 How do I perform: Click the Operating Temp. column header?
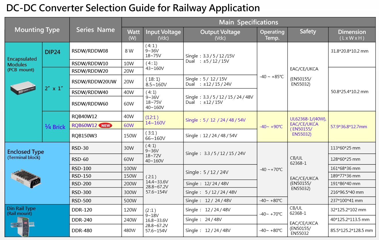tap(272, 34)
